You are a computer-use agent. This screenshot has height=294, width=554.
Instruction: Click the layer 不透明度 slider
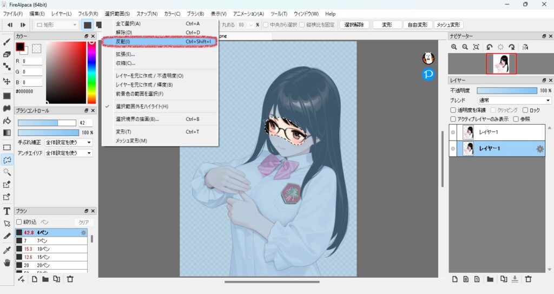[x=506, y=90]
